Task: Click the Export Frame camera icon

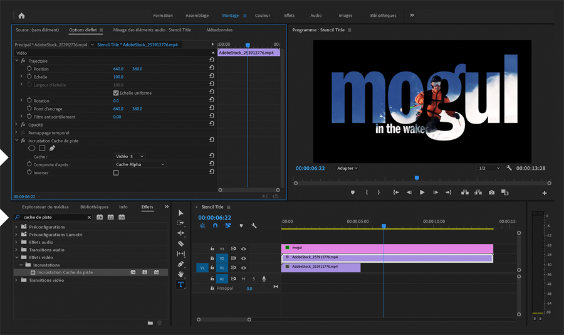Action: [492, 192]
